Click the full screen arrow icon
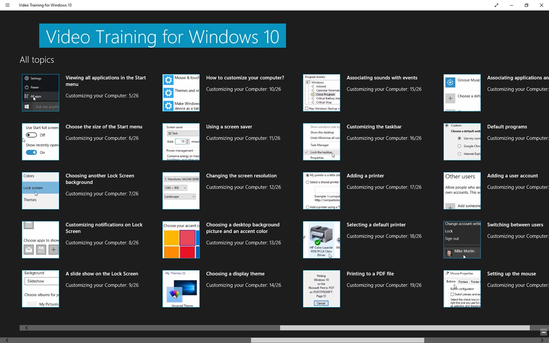This screenshot has width=549, height=343. tap(496, 5)
